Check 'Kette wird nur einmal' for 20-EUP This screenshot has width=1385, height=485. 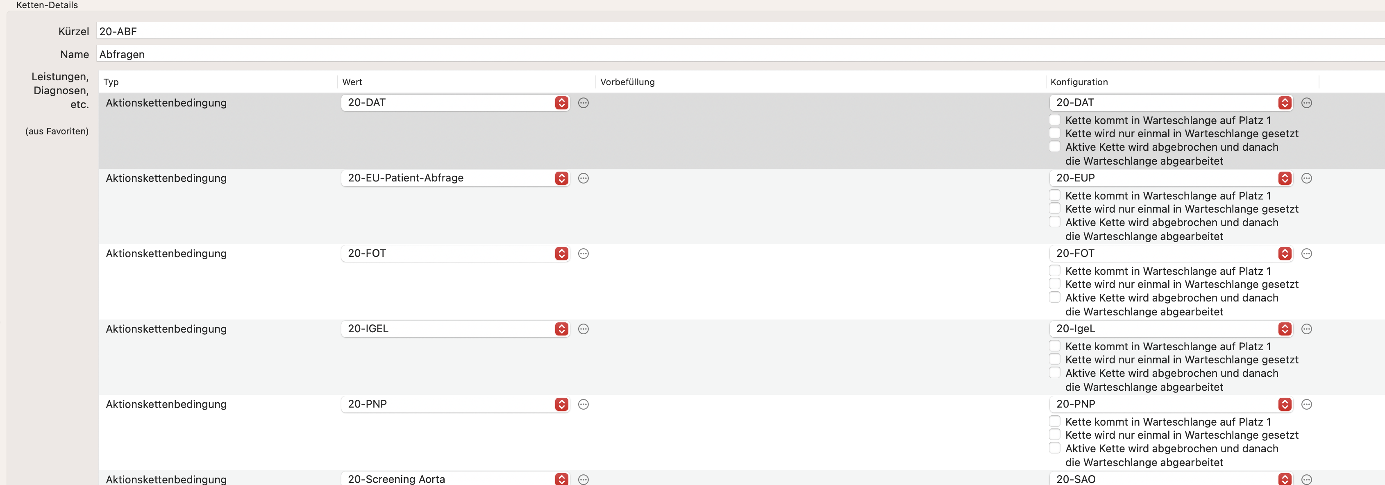[x=1055, y=208]
